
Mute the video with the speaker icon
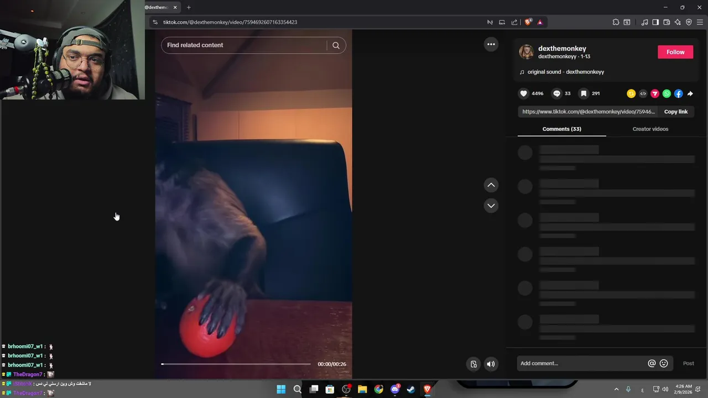point(491,364)
